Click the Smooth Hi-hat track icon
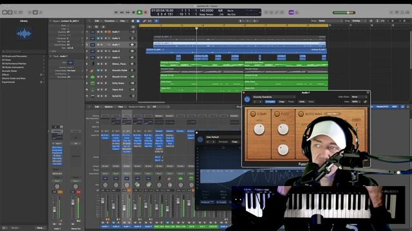Screen dimensions: 412x231 [93, 77]
